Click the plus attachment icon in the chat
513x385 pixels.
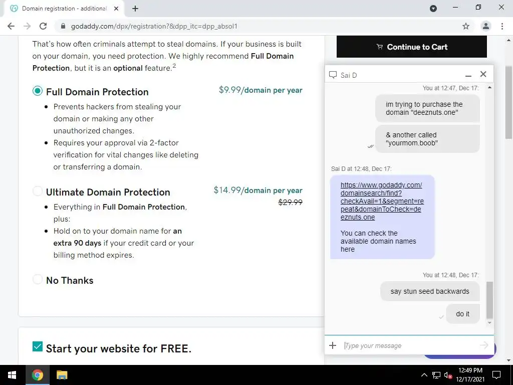coord(333,345)
